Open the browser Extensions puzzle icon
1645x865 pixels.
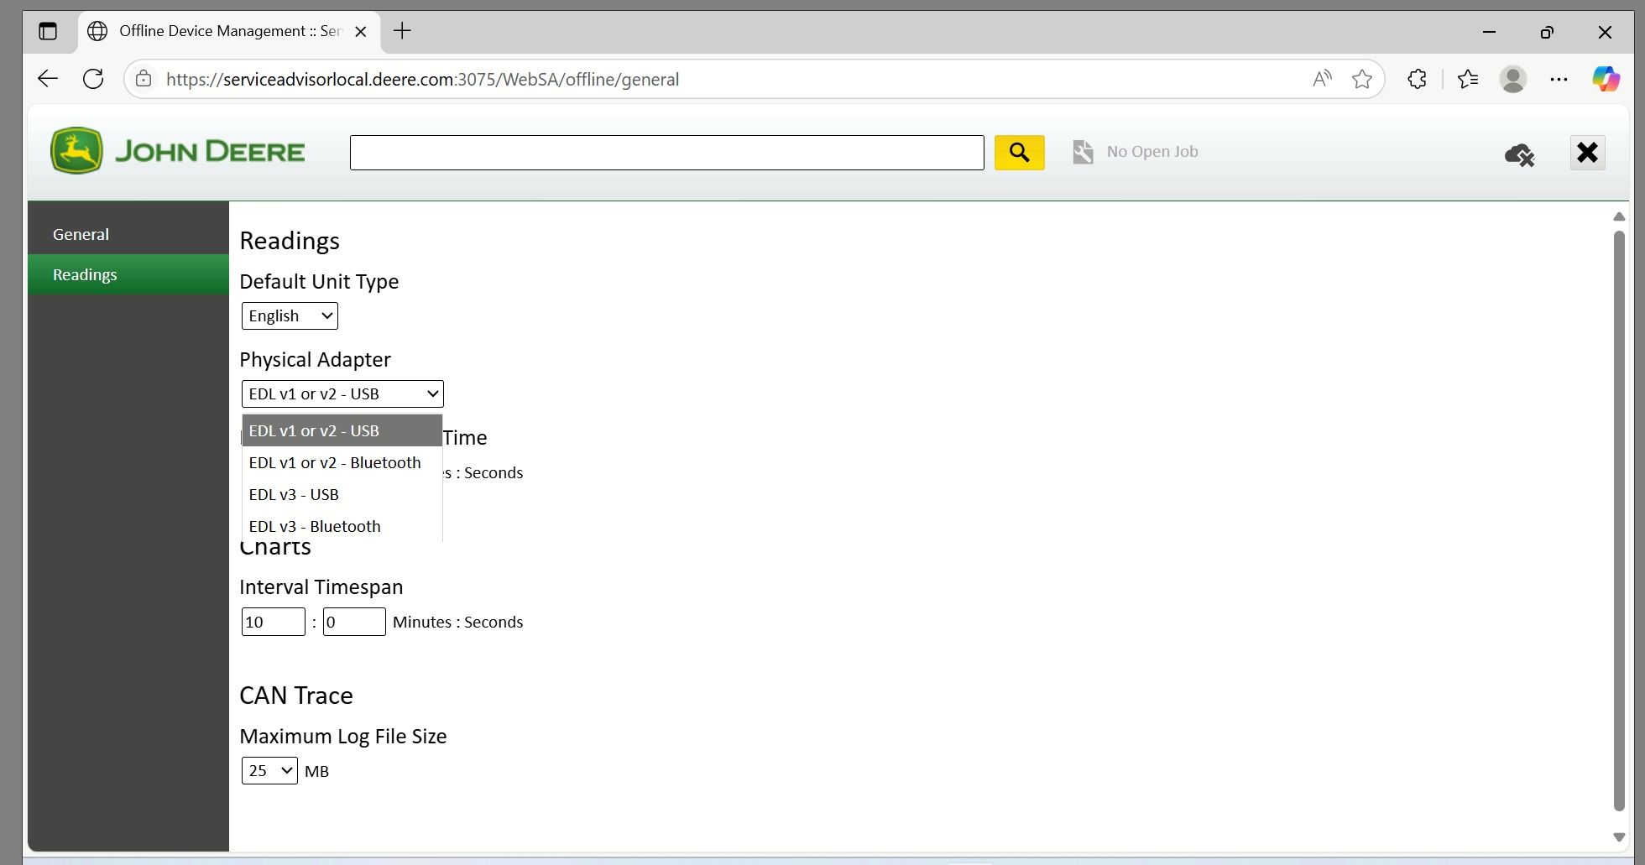[1417, 79]
